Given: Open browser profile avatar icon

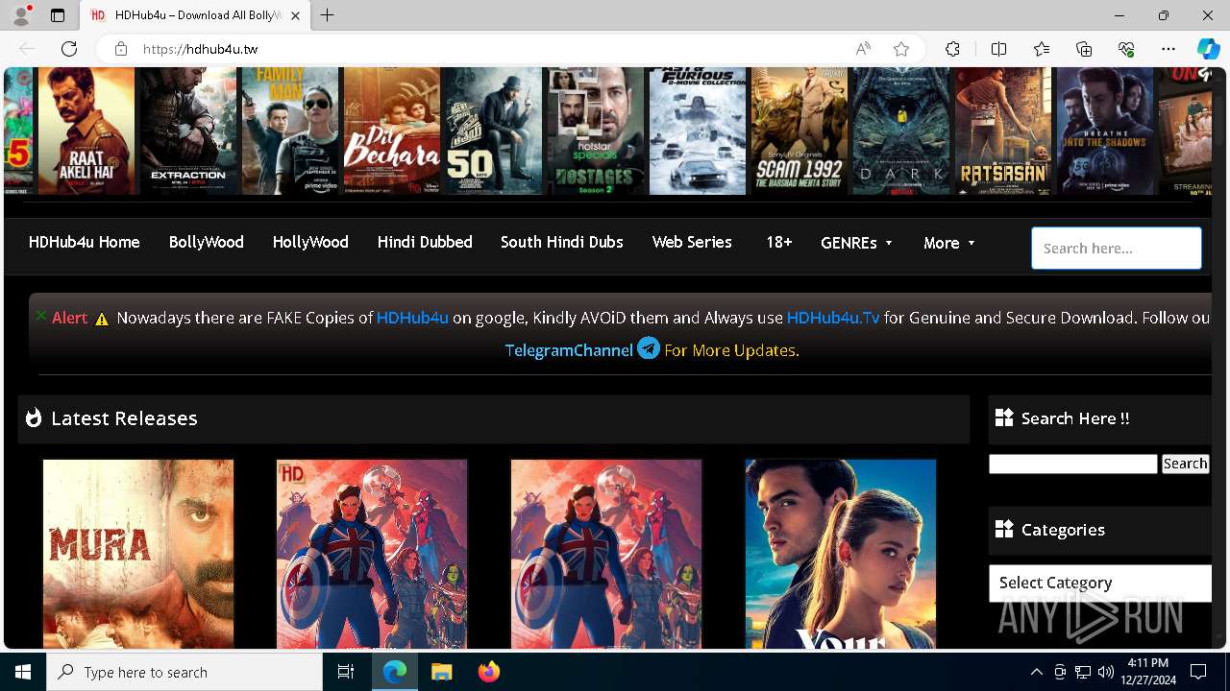Looking at the screenshot, I should 21,15.
